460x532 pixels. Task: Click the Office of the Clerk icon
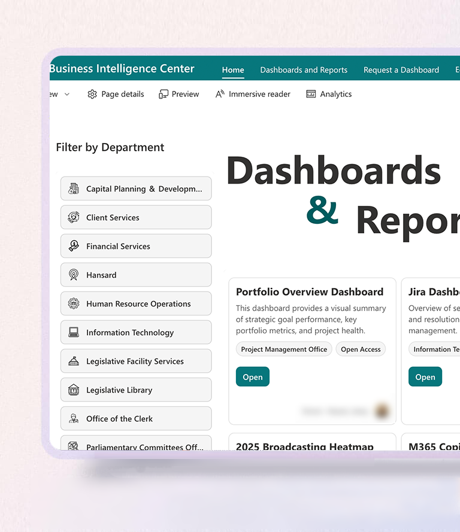point(74,418)
